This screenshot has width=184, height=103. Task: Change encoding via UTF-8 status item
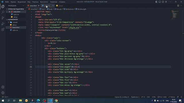143,97
